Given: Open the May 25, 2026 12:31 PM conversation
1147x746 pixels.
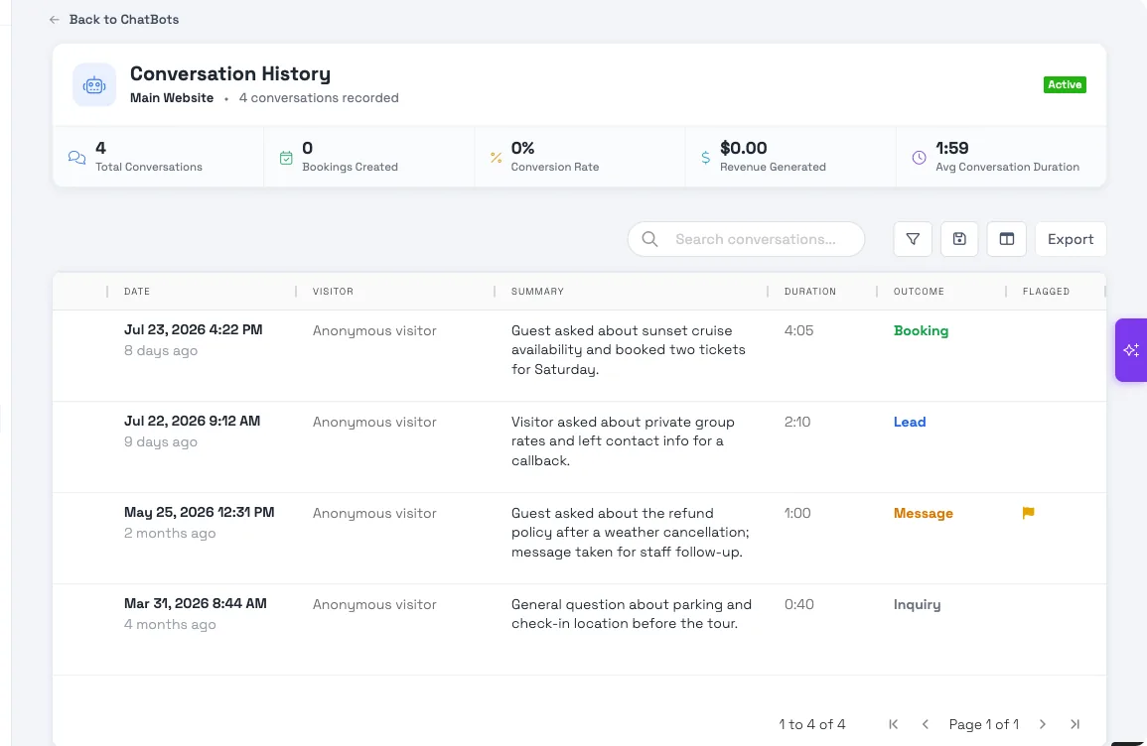Looking at the screenshot, I should (579, 539).
